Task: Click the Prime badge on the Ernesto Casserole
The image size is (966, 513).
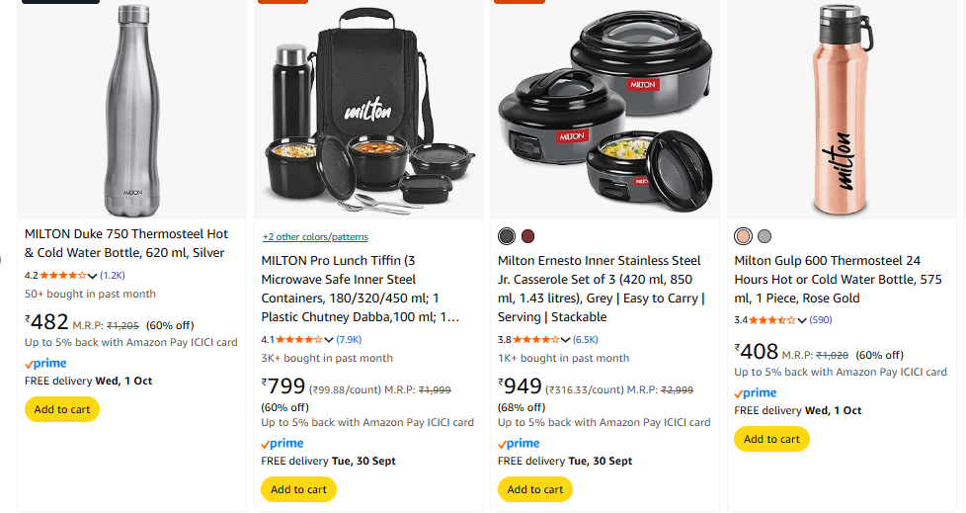Action: tap(519, 444)
